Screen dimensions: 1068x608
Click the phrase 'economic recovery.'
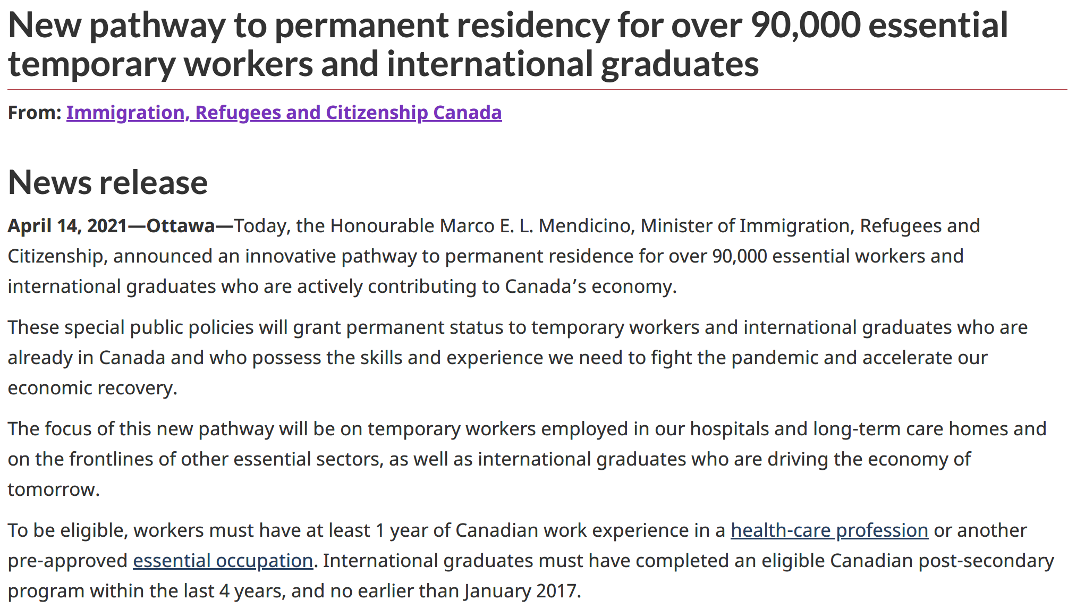click(92, 388)
